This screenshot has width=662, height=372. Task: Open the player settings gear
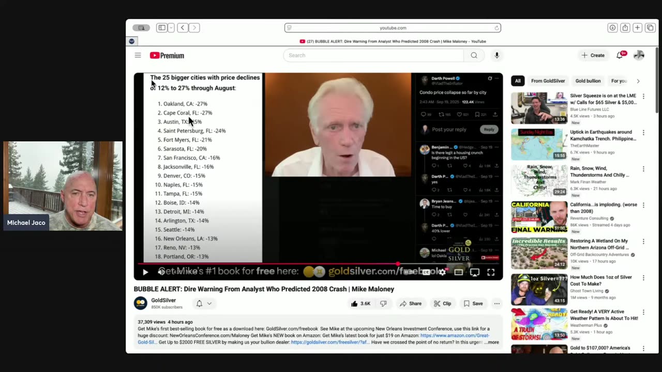[442, 272]
